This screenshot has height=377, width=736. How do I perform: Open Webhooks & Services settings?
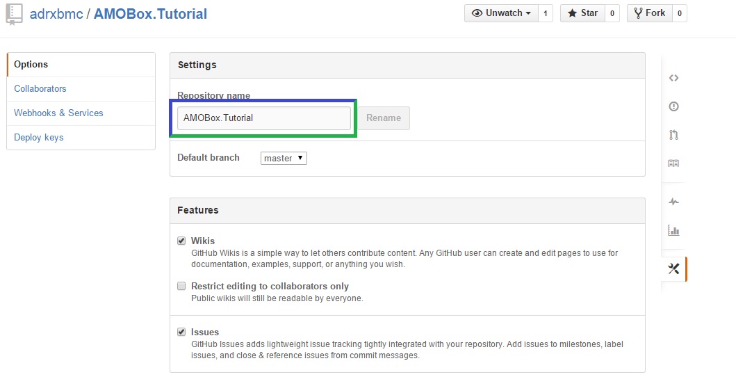pos(81,113)
